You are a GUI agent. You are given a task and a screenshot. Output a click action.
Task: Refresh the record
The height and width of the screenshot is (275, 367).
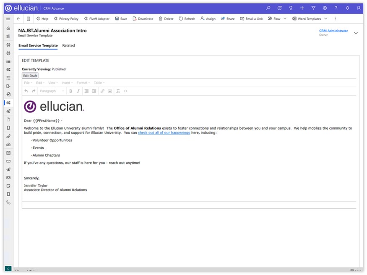[x=187, y=19]
